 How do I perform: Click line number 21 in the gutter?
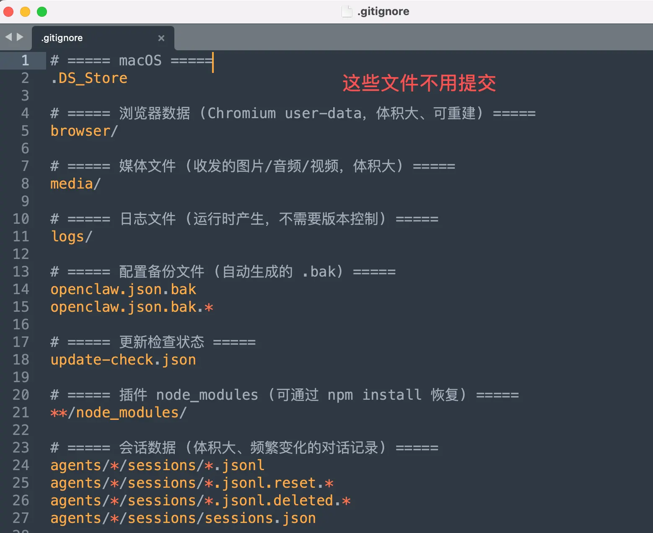21,413
